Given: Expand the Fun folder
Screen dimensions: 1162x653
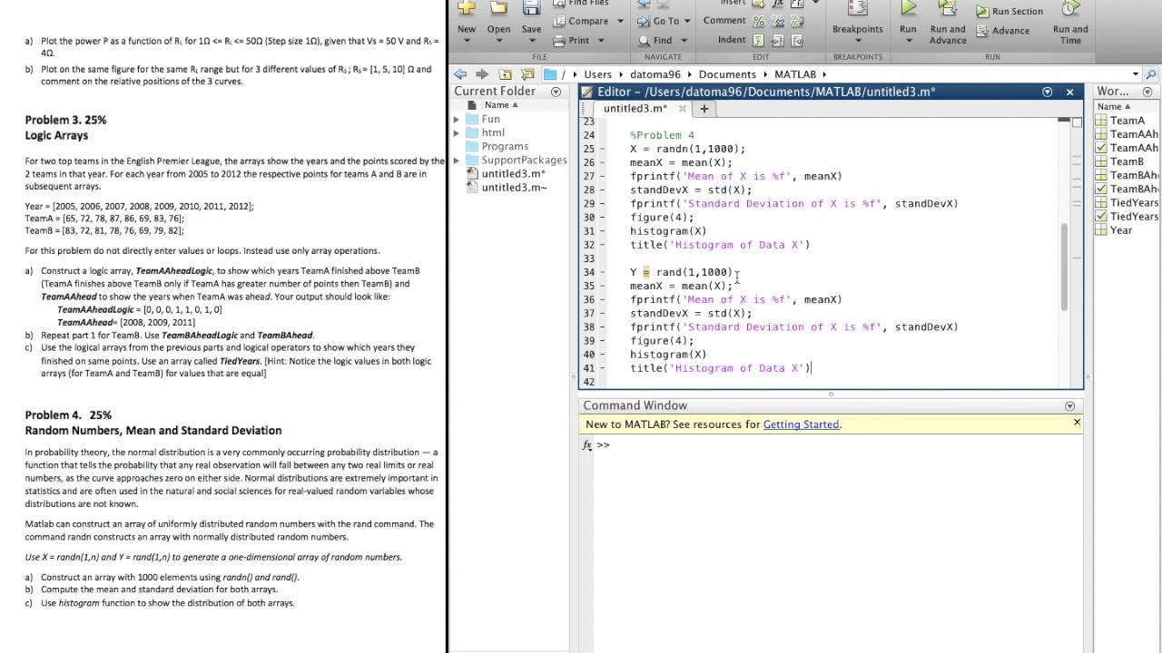Looking at the screenshot, I should tap(457, 119).
